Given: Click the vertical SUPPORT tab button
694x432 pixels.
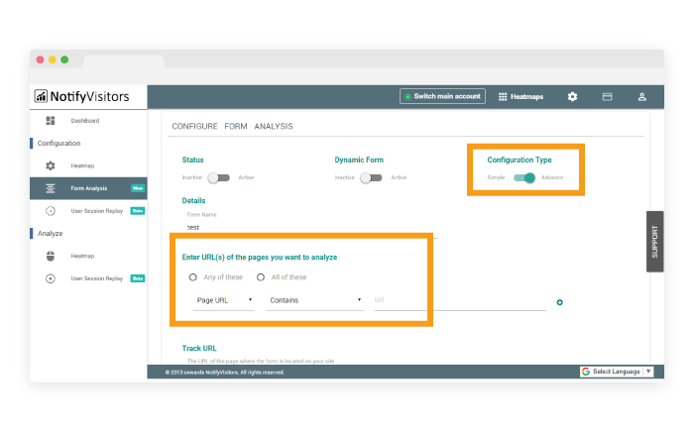Looking at the screenshot, I should [654, 241].
